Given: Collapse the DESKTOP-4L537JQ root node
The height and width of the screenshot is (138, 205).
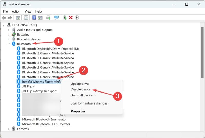Looking at the screenshot, I should [x=4, y=25].
